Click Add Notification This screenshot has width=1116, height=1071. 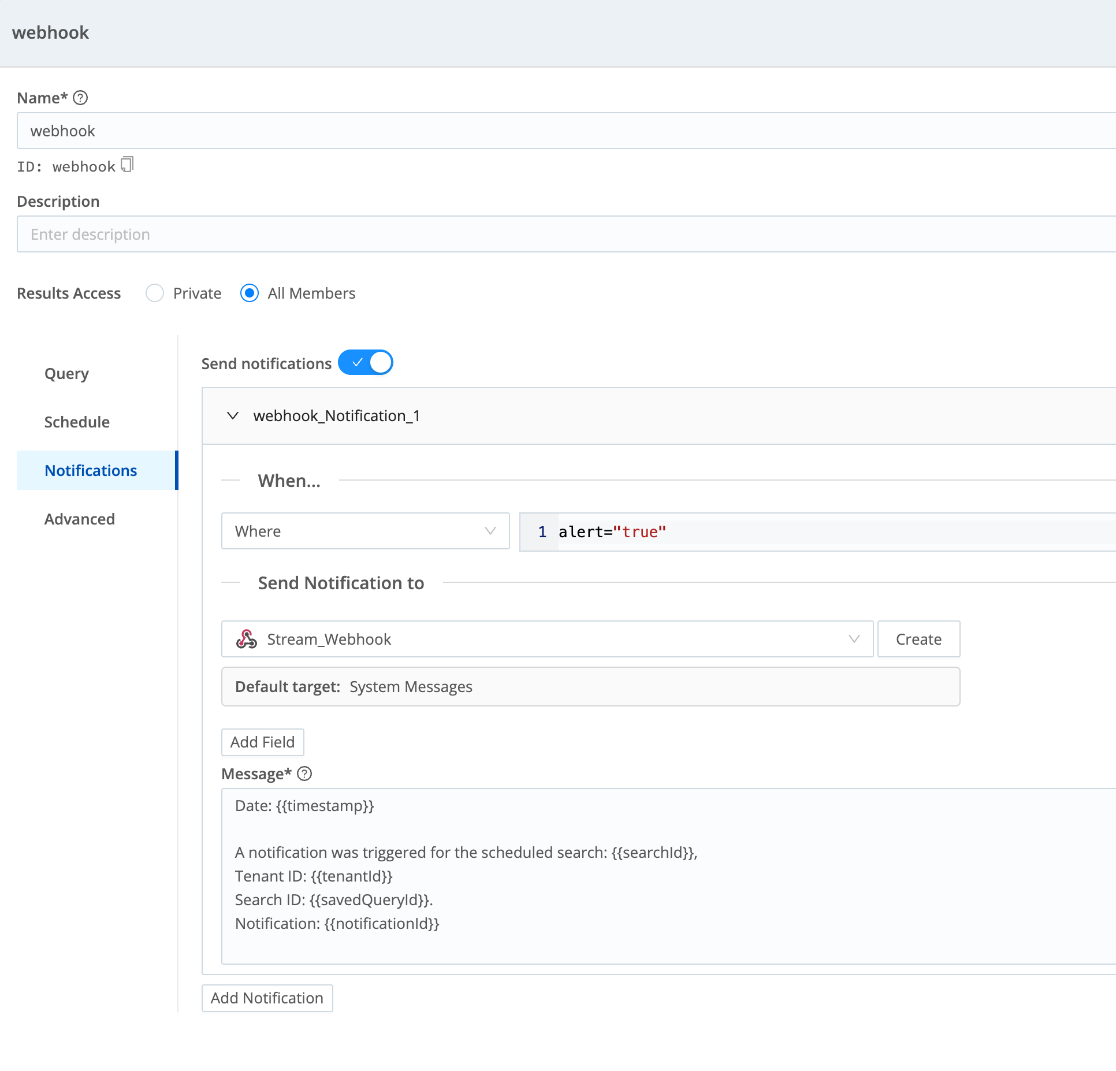[266, 998]
